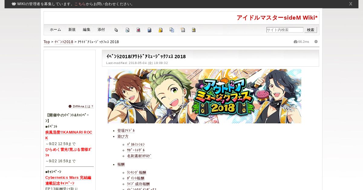Jump to 報酬 section
Screen dimensions: 363x190
tap(121, 164)
